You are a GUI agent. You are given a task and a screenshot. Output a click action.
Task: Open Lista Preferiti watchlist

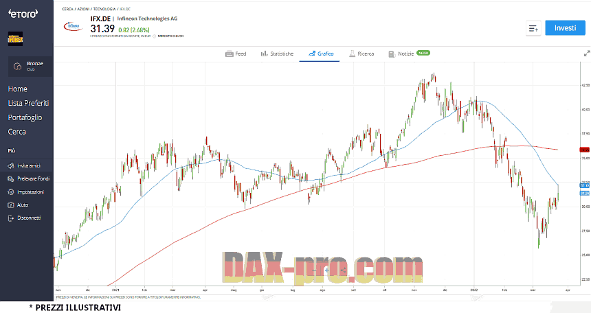(x=28, y=103)
